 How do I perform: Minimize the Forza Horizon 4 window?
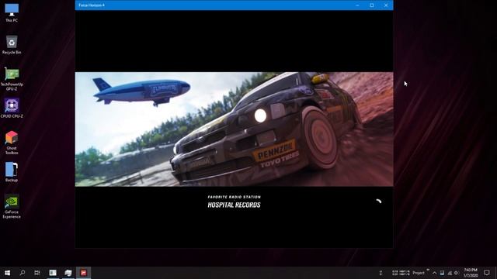(x=357, y=5)
